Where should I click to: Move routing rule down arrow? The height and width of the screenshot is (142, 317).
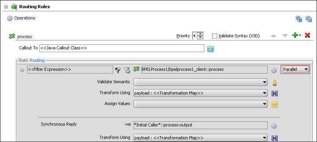point(285,36)
